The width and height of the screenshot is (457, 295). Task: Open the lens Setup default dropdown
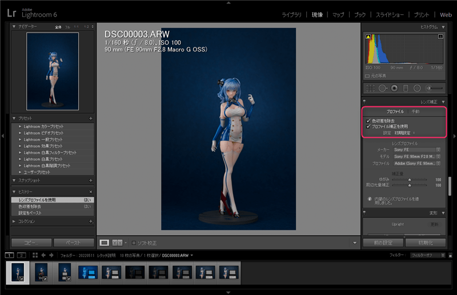click(x=404, y=133)
